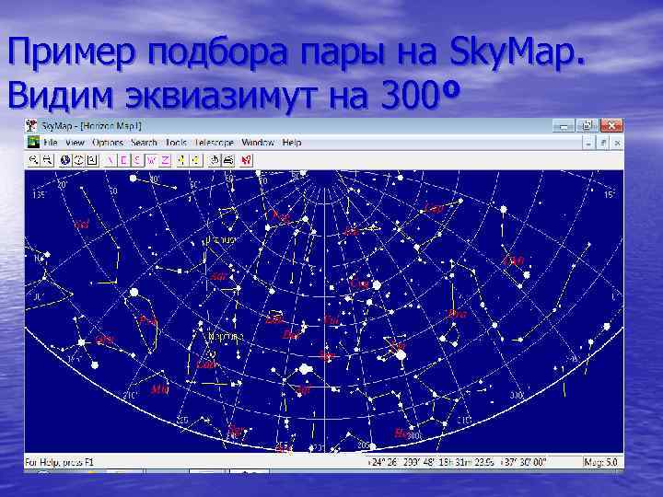Minimize the inner Horizon Map child window

point(588,144)
